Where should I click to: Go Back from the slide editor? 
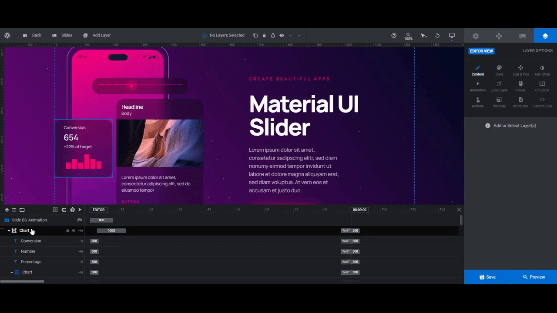(x=32, y=35)
